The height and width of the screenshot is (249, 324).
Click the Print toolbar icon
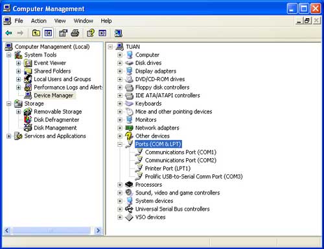75,33
